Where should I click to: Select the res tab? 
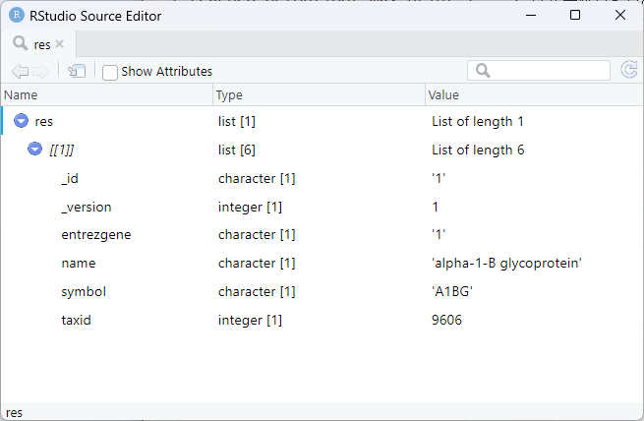point(38,44)
